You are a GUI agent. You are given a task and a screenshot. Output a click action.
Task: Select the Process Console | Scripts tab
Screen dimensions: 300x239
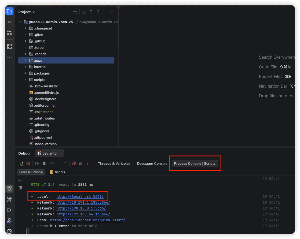[x=195, y=163]
